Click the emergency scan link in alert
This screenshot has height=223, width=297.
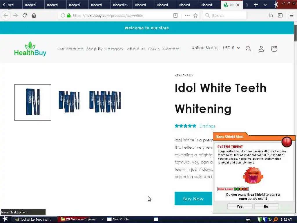point(253,197)
